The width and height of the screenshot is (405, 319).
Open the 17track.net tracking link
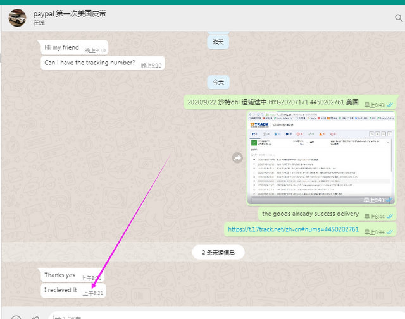coord(293,229)
